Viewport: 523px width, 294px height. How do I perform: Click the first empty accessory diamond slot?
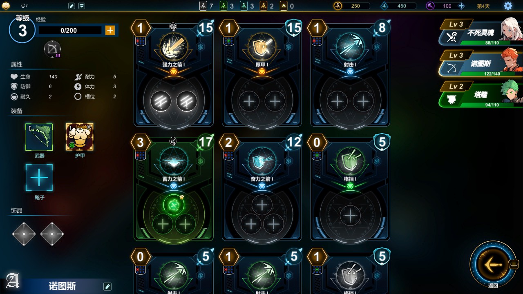(24, 234)
